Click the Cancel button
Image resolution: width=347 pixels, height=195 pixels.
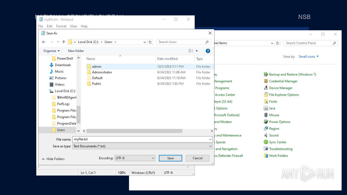pyautogui.click(x=198, y=158)
